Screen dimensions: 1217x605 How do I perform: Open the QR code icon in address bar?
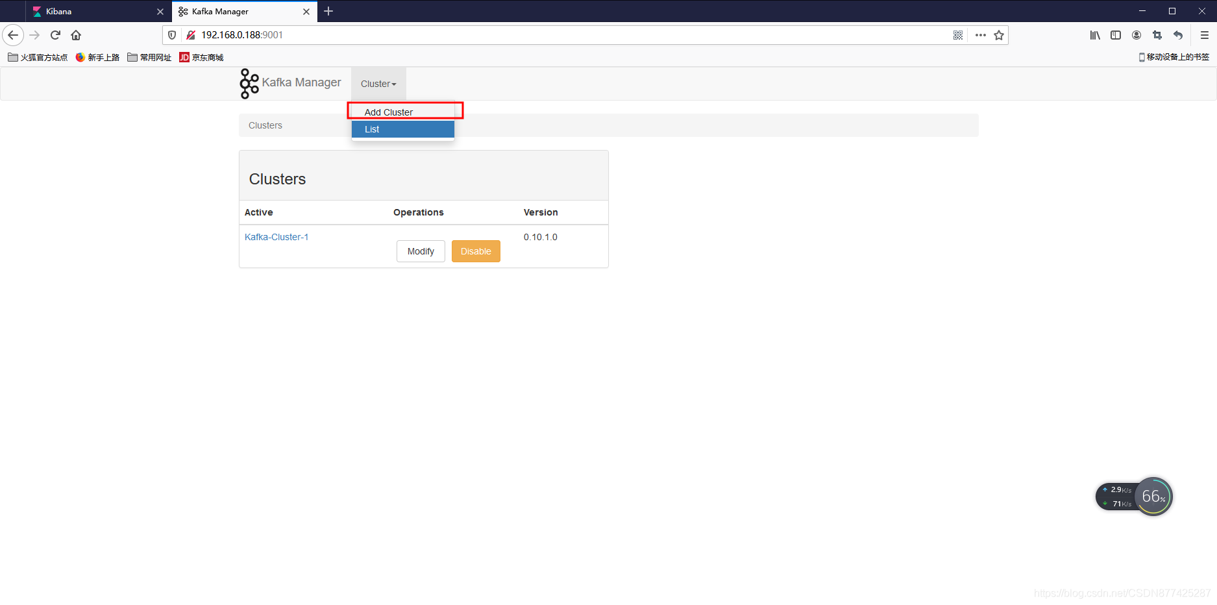click(x=958, y=35)
